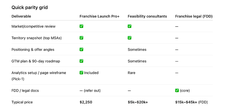225x112 pixels.
Task: Select the Franchise legal (FDD) column header
Action: tap(194, 16)
